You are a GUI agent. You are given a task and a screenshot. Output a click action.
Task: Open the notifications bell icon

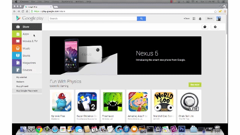(200, 19)
